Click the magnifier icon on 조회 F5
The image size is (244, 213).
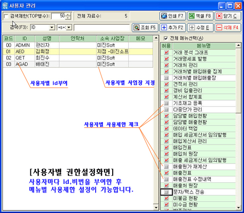[x=136, y=28]
